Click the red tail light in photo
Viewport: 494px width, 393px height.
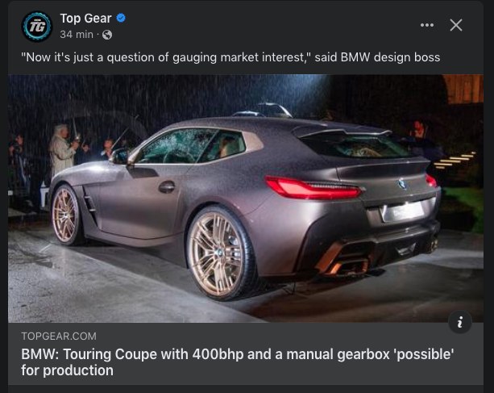click(313, 188)
